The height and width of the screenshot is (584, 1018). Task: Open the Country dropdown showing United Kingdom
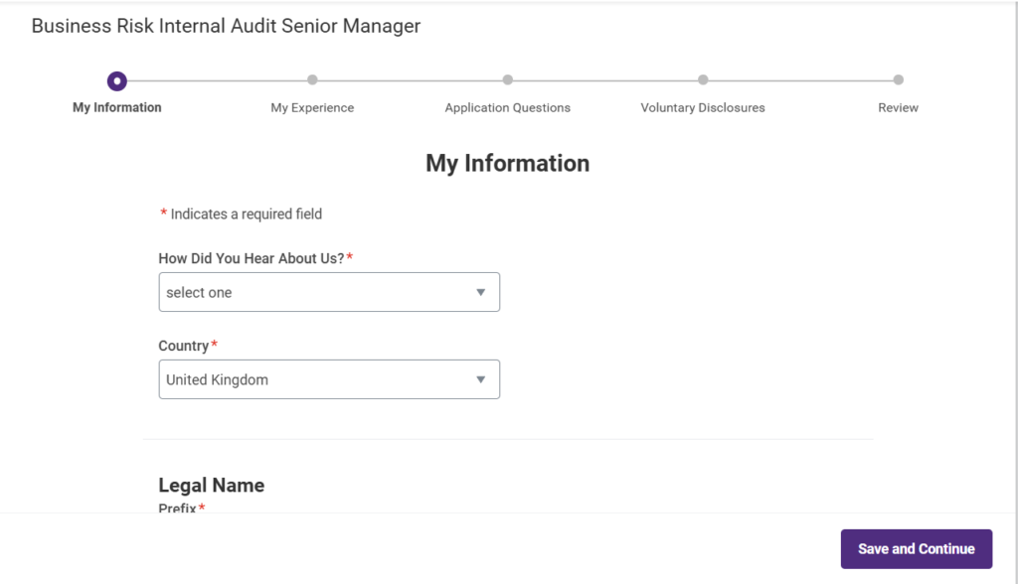pos(329,379)
